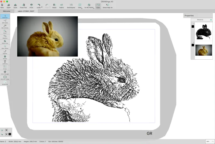215x144 pixels.
Task: Choose the Measure tool
Action: tap(5, 37)
